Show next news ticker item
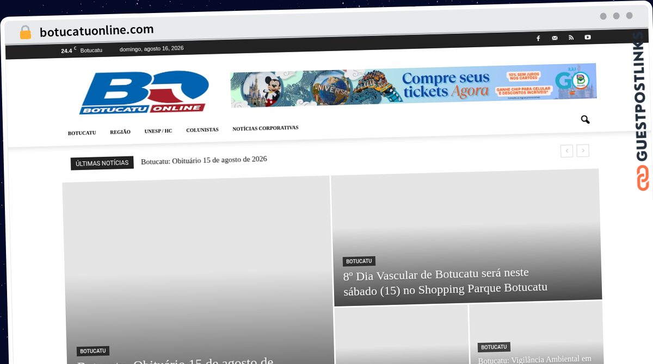Viewport: 653px width, 364px height. (x=583, y=150)
